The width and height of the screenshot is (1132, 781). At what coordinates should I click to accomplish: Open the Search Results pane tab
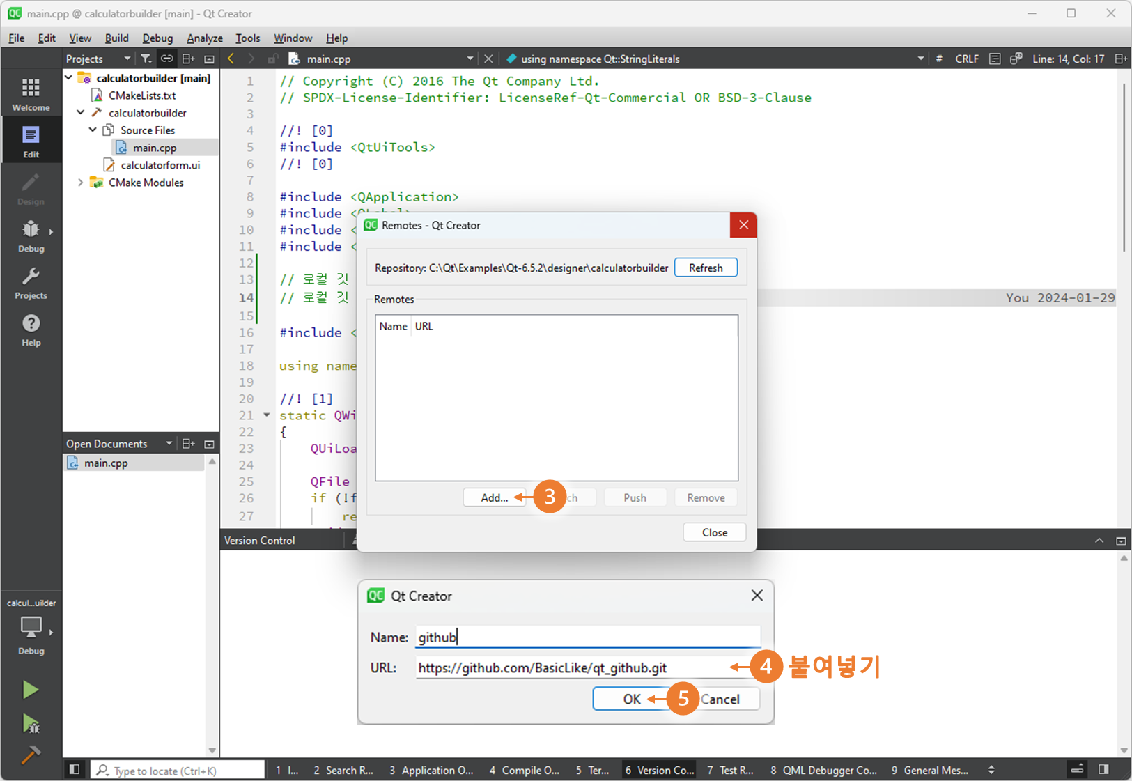343,770
